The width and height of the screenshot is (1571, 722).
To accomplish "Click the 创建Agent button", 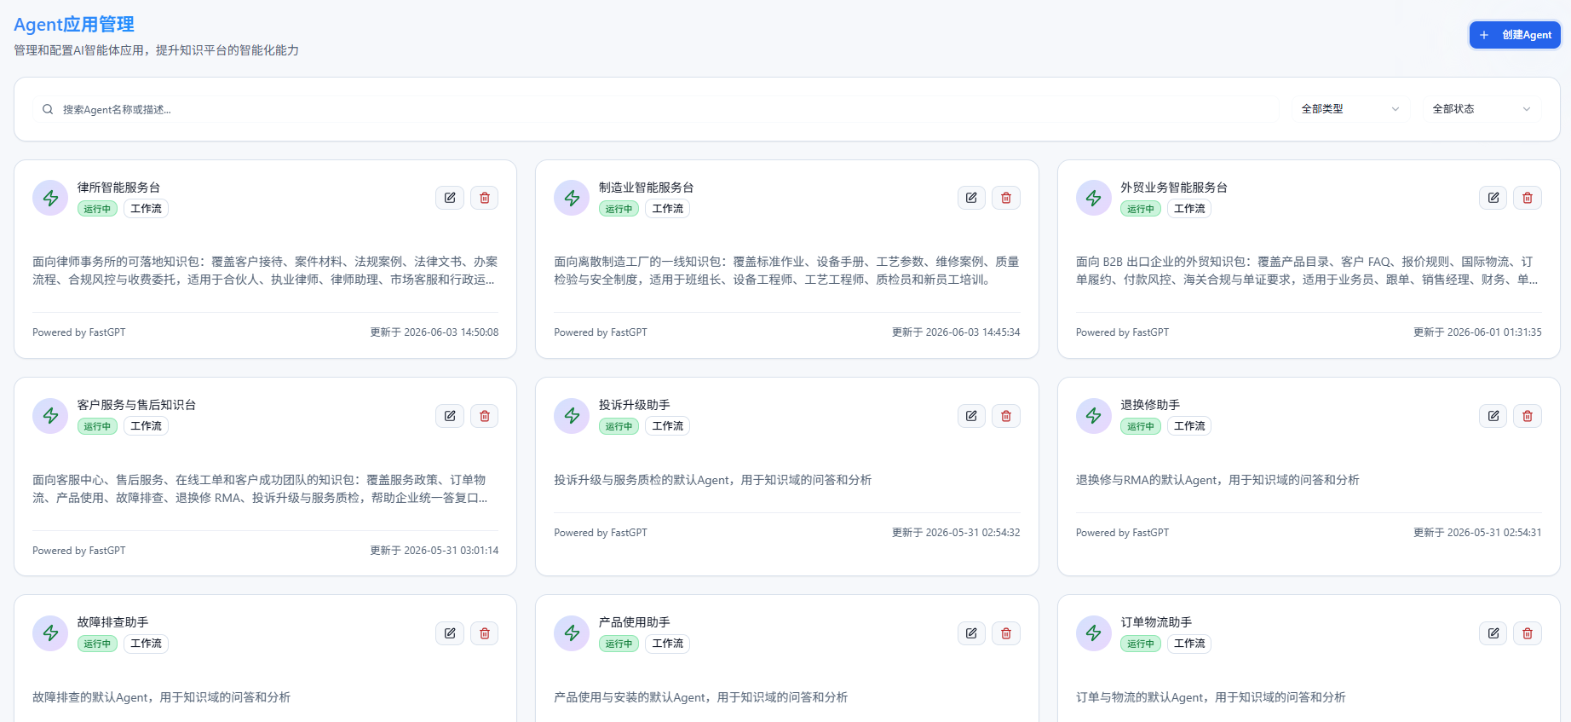I will coord(1515,35).
